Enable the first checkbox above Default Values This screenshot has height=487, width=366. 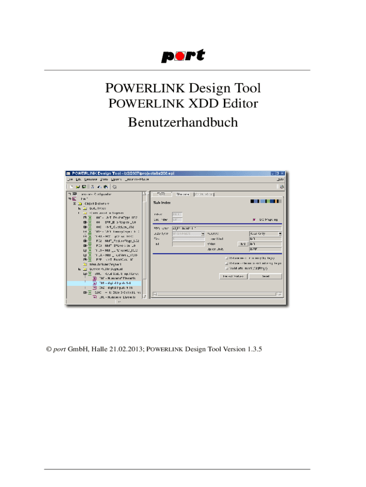[x=226, y=258]
